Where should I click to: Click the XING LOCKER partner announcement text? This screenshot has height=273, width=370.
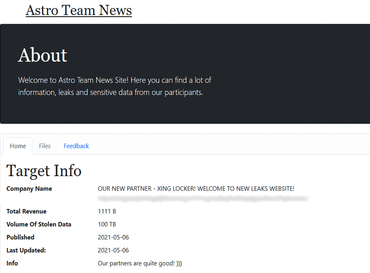(x=196, y=189)
